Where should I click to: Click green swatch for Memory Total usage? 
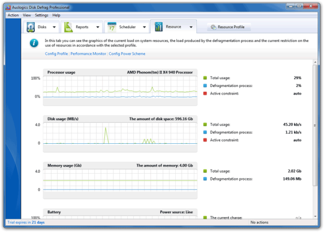(x=205, y=171)
